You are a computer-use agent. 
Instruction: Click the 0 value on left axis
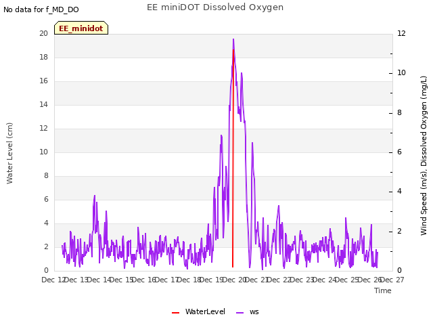46,271
